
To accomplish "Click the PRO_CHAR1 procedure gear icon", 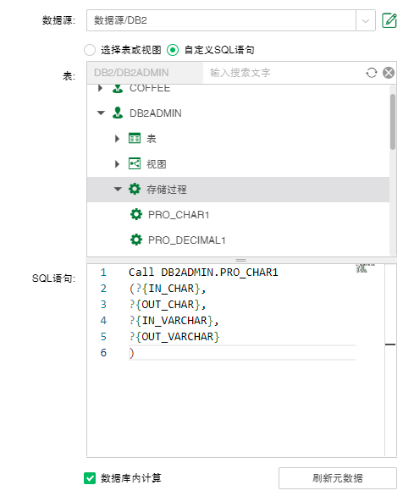I will [136, 214].
